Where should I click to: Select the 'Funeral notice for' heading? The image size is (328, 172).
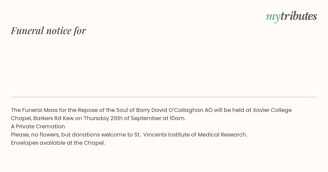point(48,31)
